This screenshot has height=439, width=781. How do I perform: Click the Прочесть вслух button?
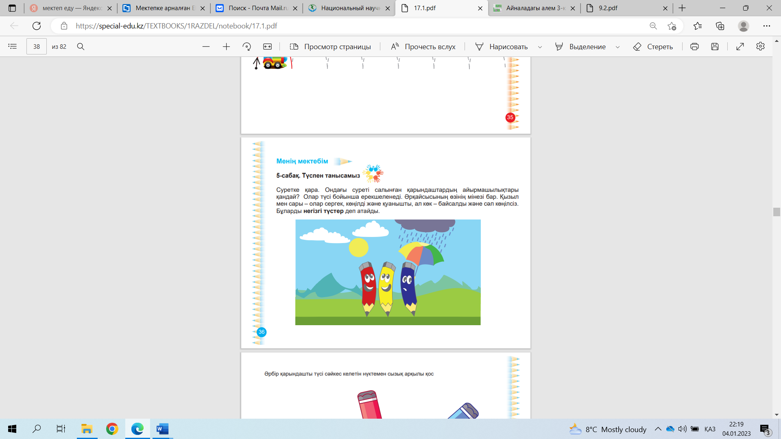pyautogui.click(x=423, y=46)
